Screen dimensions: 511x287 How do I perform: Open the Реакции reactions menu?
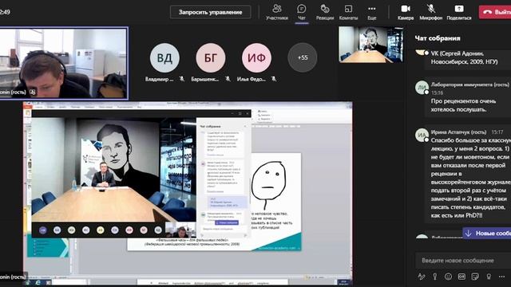(325, 12)
